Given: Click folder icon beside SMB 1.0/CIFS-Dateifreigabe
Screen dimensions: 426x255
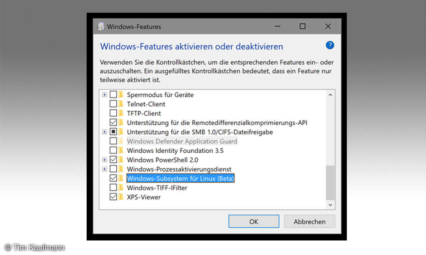Looking at the screenshot, I should point(121,132).
